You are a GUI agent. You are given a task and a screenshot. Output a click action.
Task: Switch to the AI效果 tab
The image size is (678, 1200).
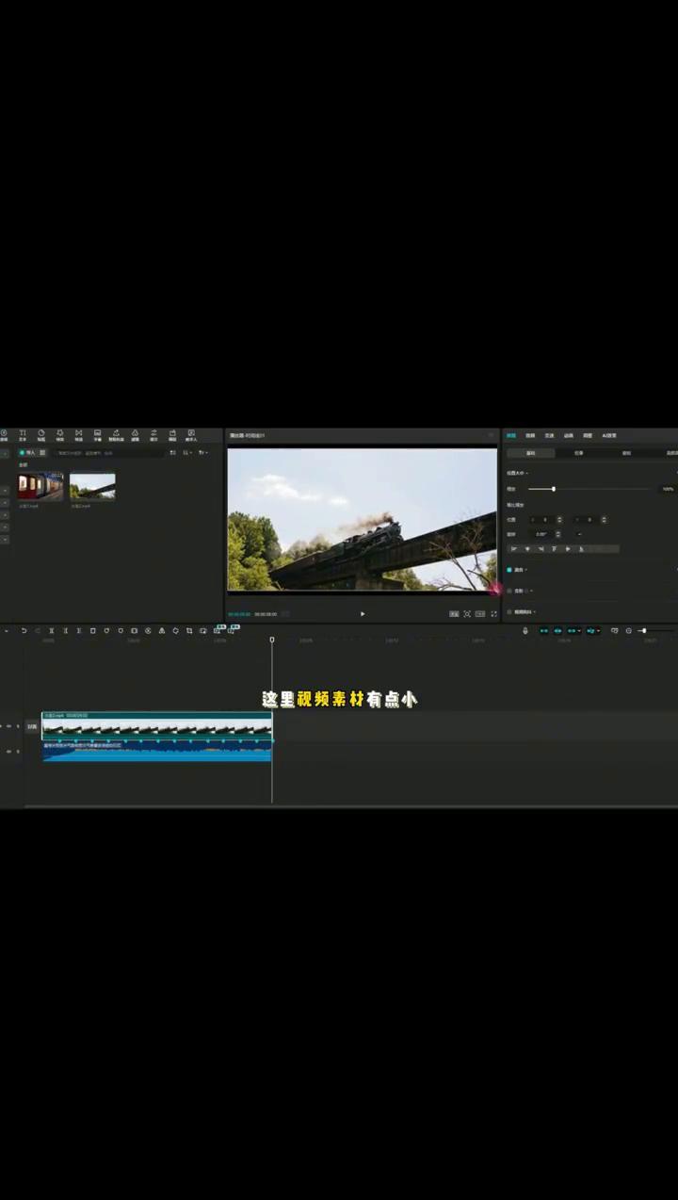(609, 435)
